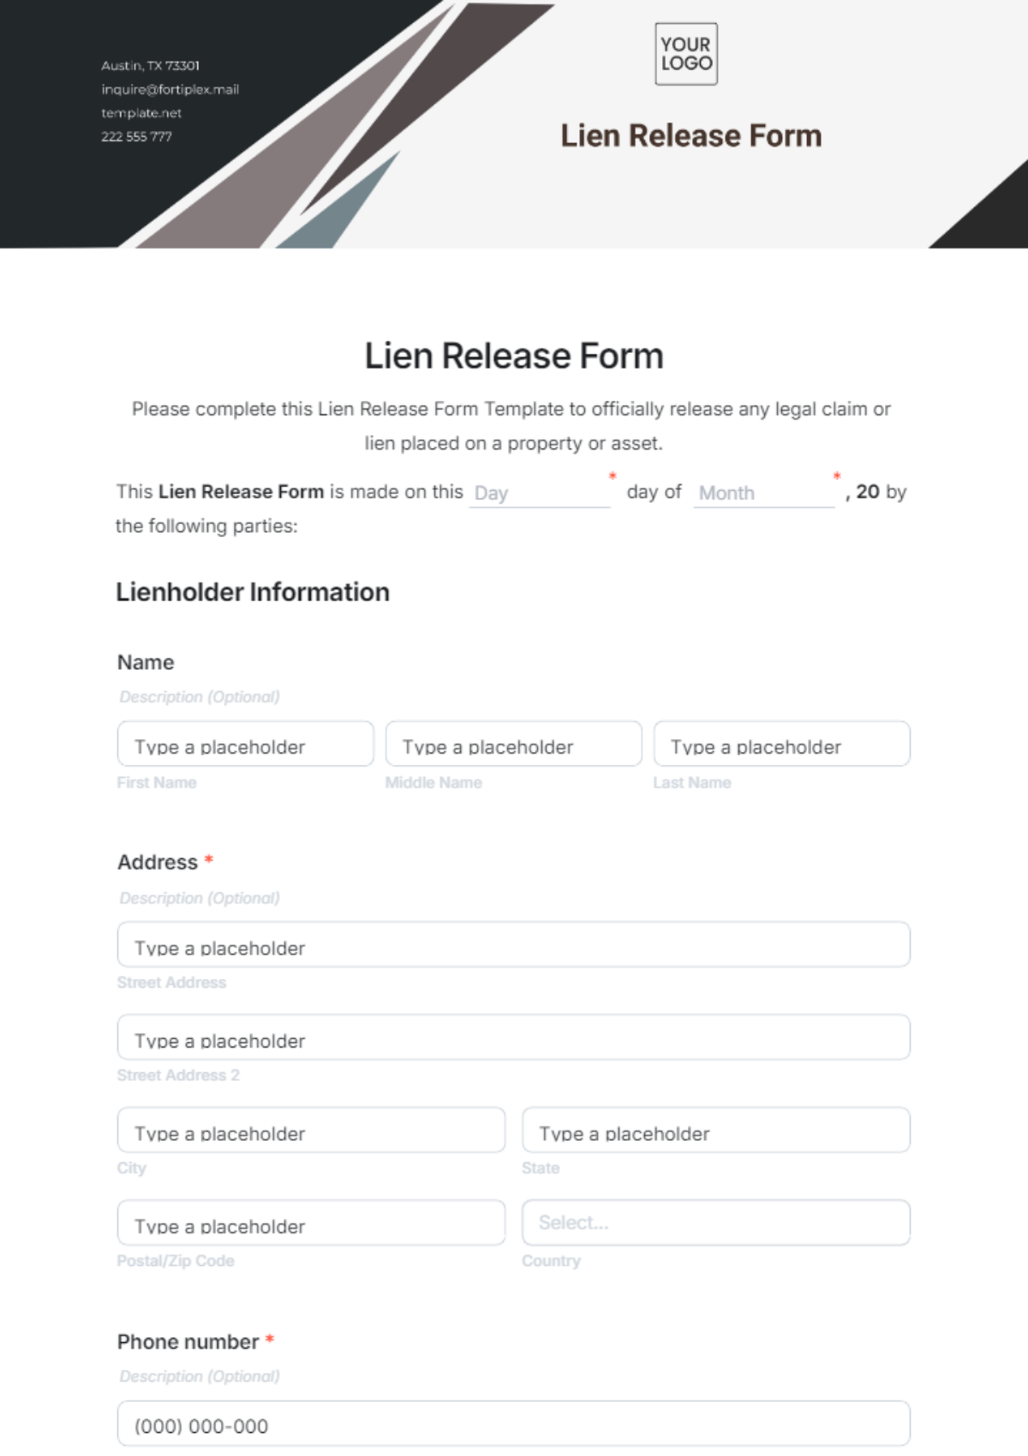The image size is (1028, 1456).
Task: Select the Address Description (Optional) text
Action: click(x=200, y=898)
